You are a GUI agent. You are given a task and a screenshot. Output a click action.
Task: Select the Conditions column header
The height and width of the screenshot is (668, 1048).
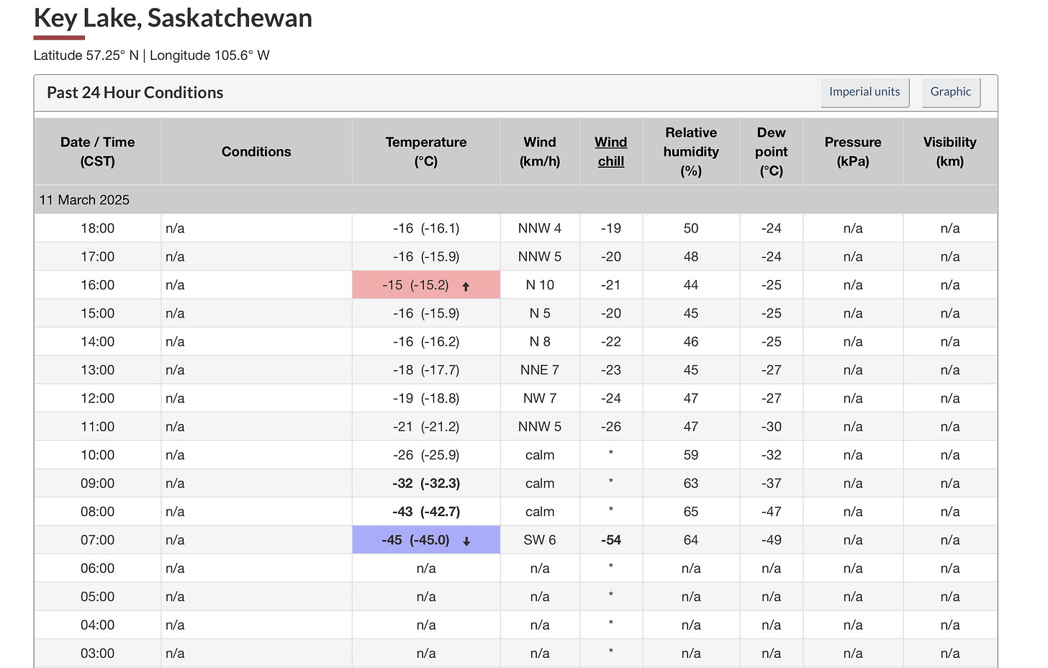point(256,152)
